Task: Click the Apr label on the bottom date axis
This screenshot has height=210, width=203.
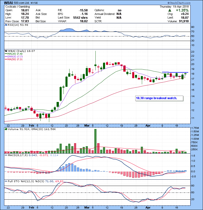Action: pos(148,207)
